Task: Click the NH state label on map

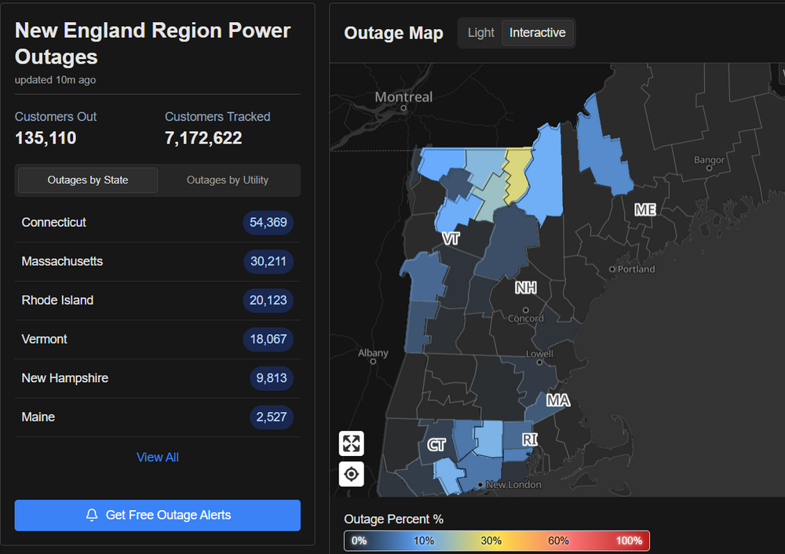Action: 525,288
